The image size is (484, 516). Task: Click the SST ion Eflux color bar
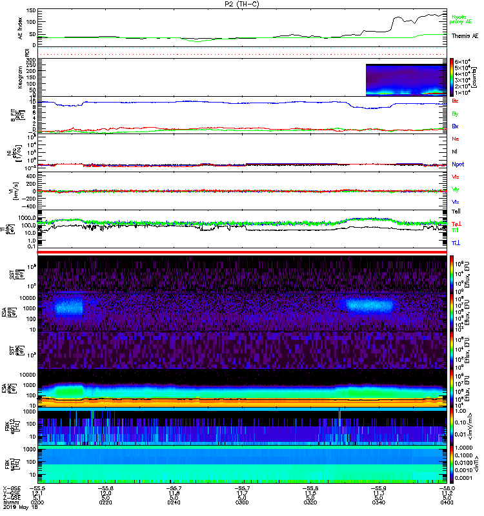[x=452, y=275]
